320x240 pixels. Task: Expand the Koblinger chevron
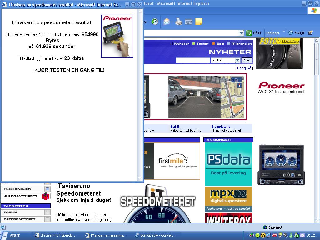284,32
